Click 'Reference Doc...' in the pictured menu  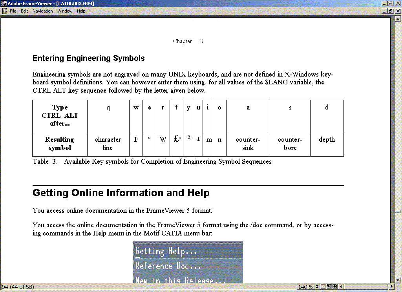click(168, 266)
